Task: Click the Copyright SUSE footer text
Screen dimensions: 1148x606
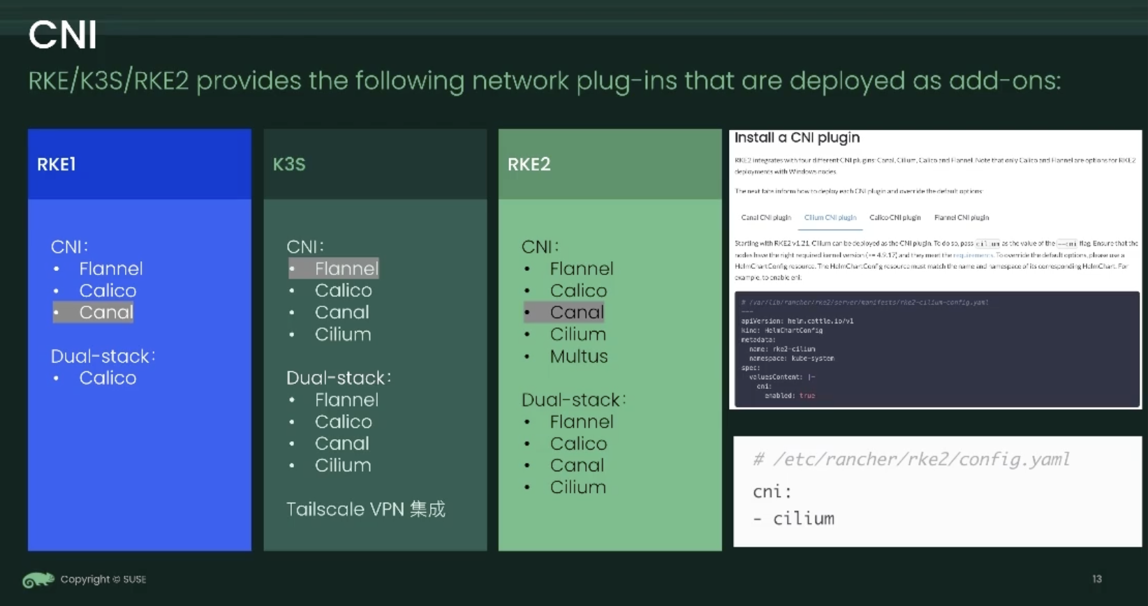Action: pos(103,579)
